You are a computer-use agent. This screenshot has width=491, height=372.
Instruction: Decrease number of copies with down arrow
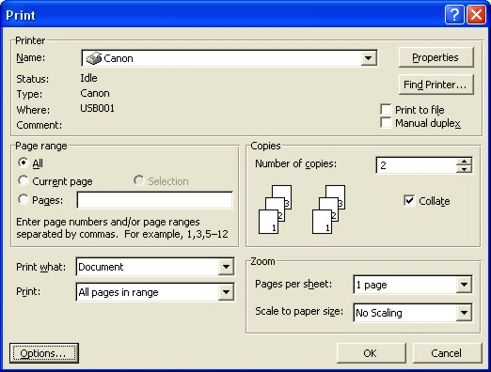[464, 169]
